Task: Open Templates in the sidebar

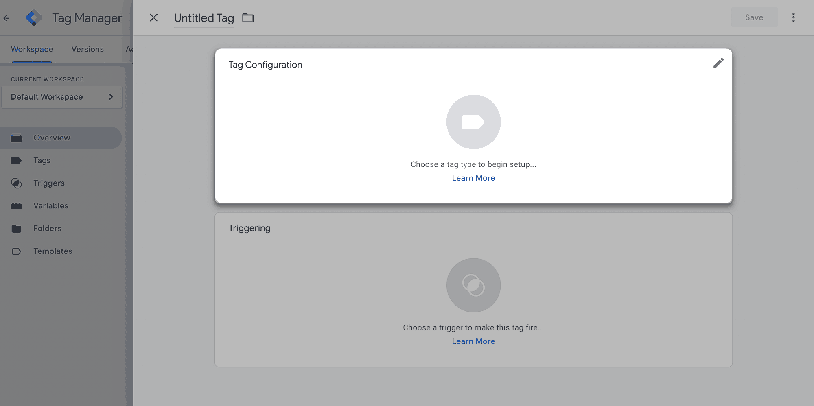Action: (x=53, y=251)
